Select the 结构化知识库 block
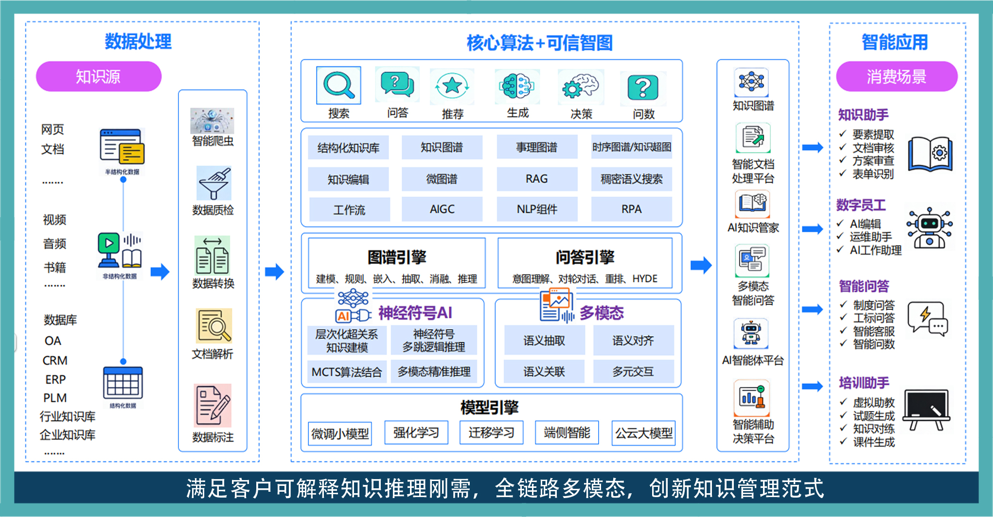 (348, 148)
